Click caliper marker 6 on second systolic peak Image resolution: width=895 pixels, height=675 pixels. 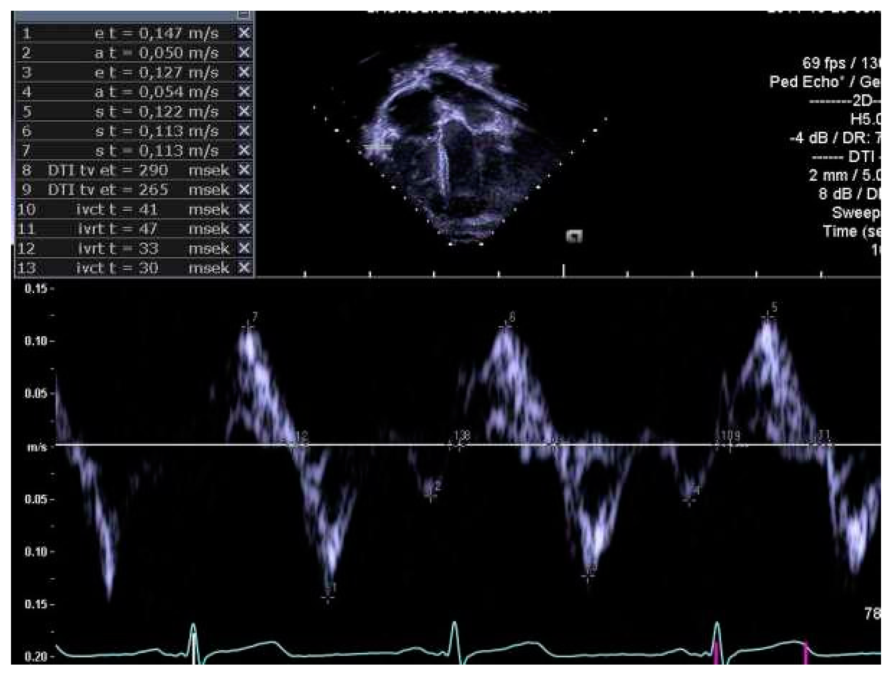(505, 326)
